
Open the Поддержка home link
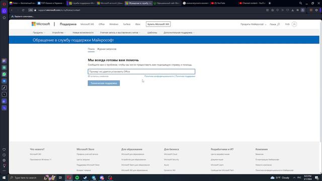click(68, 24)
